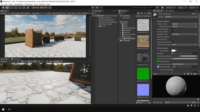Toggle Maximize On Play
The image size is (200, 112).
click(x=59, y=13)
